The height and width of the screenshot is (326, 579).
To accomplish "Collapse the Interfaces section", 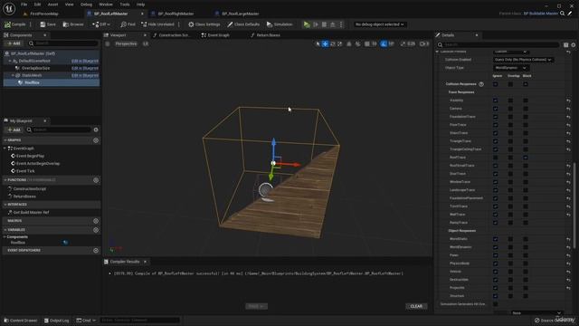I will 5,205.
